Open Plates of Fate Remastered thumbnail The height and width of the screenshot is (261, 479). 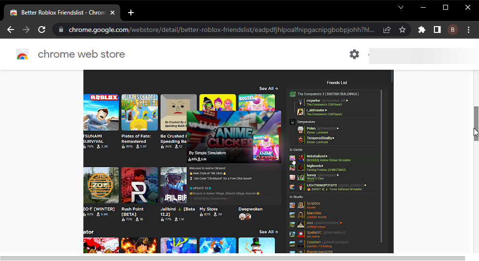tap(140, 112)
